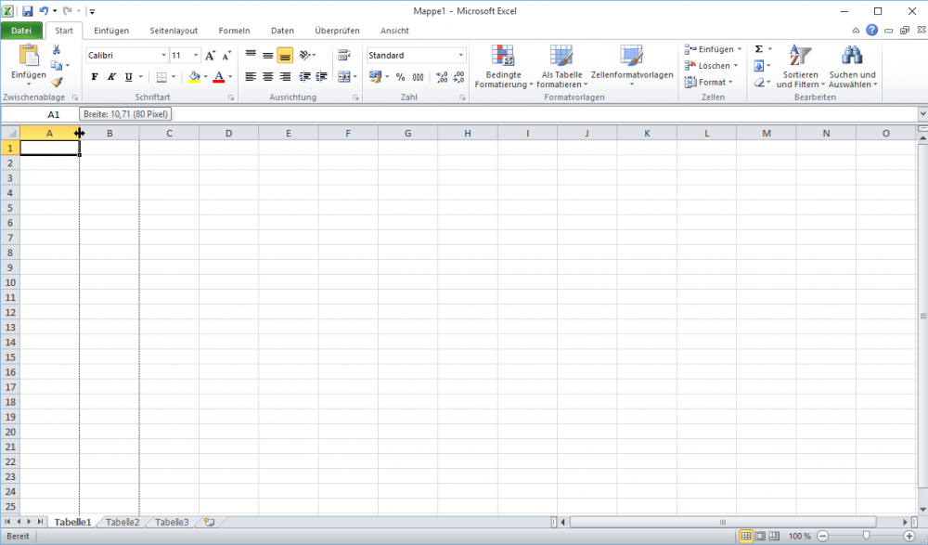Toggle center text alignment
This screenshot has height=545, width=928.
coord(268,76)
